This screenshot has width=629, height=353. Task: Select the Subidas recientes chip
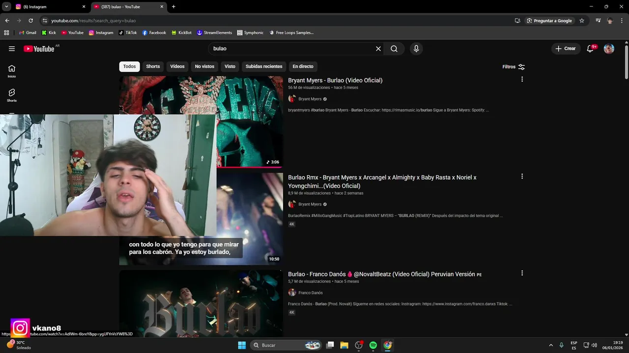[264, 66]
